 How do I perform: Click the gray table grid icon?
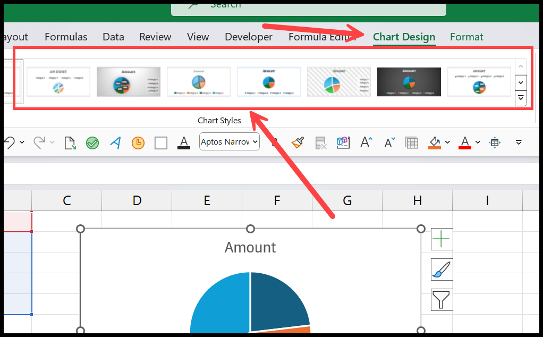412,142
